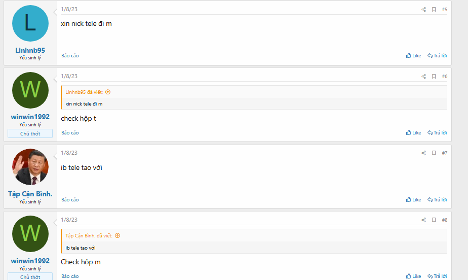This screenshot has height=280, width=468.
Task: Click the green W avatar on post #6
Action: click(x=30, y=90)
